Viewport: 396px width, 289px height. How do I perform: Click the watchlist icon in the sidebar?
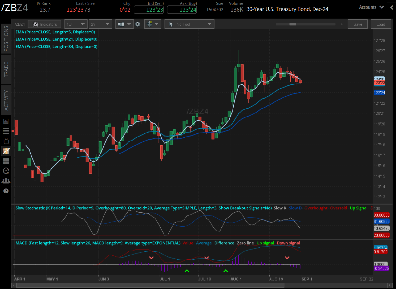[x=6, y=131]
